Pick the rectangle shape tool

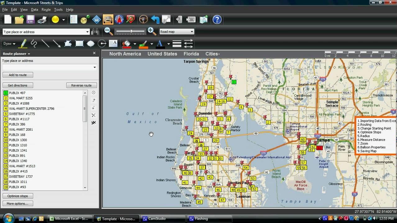point(79,44)
